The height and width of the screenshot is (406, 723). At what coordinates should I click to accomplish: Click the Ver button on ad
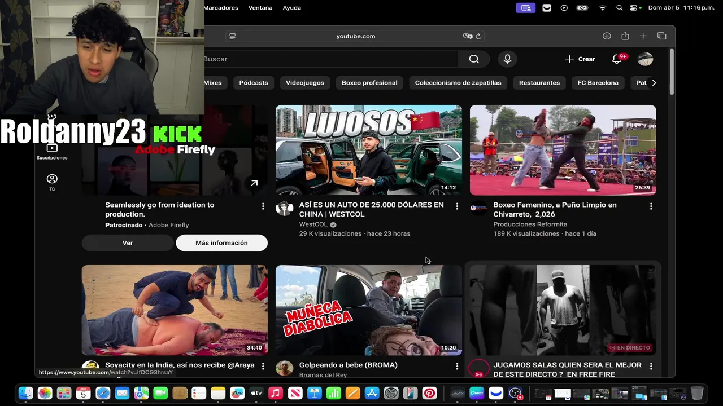(128, 243)
